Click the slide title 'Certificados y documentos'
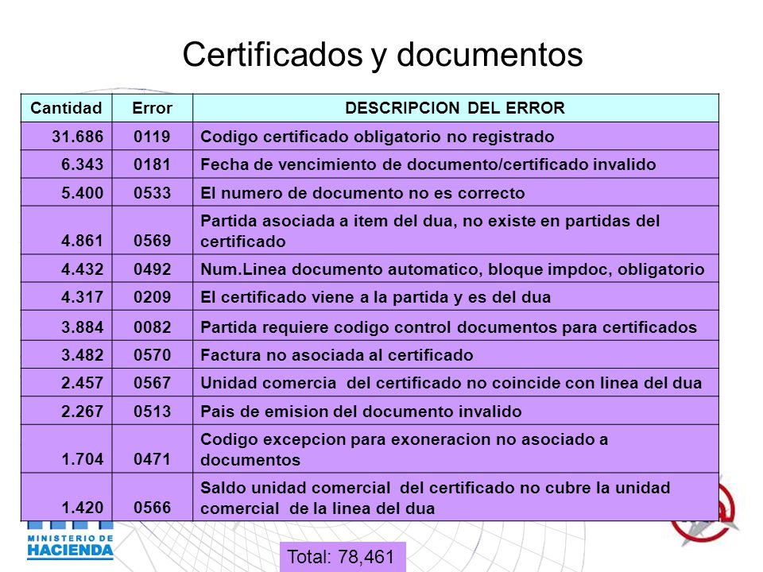The width and height of the screenshot is (763, 572). pos(382,55)
